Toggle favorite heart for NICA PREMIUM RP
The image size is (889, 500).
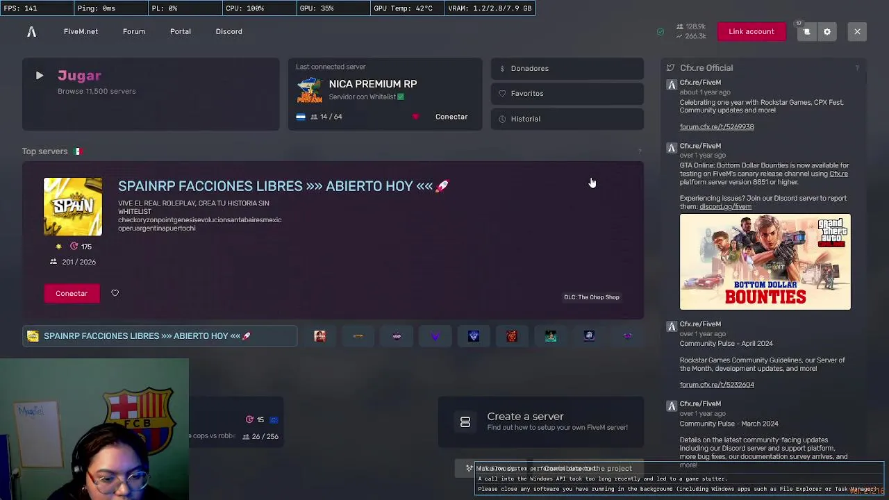point(415,117)
